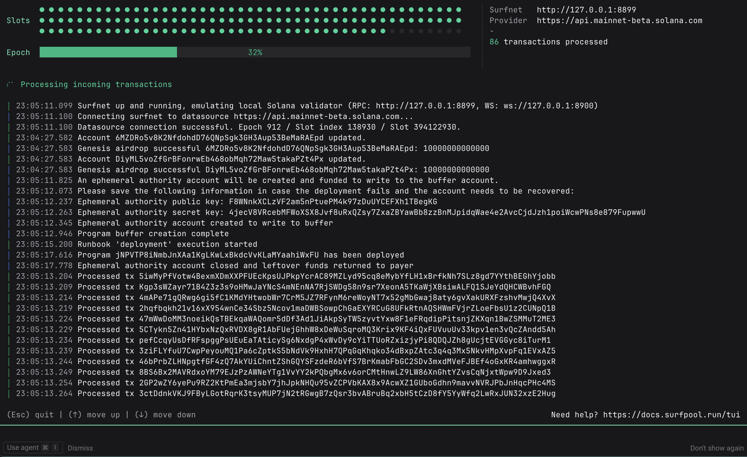Screen dimensions: 747x457
Task: Click the first green slot dot in top row
Action: click(x=42, y=10)
